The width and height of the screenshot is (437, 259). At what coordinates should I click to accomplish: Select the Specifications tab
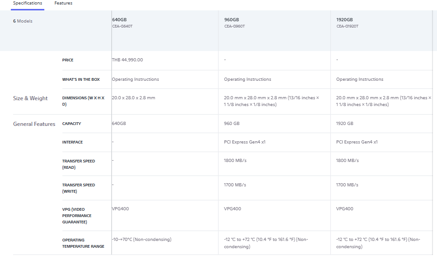pos(28,3)
